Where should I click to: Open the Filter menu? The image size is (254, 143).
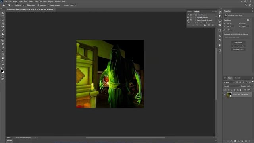(36, 2)
